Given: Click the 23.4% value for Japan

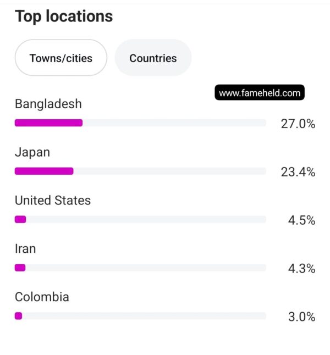Looking at the screenshot, I should (x=298, y=172).
